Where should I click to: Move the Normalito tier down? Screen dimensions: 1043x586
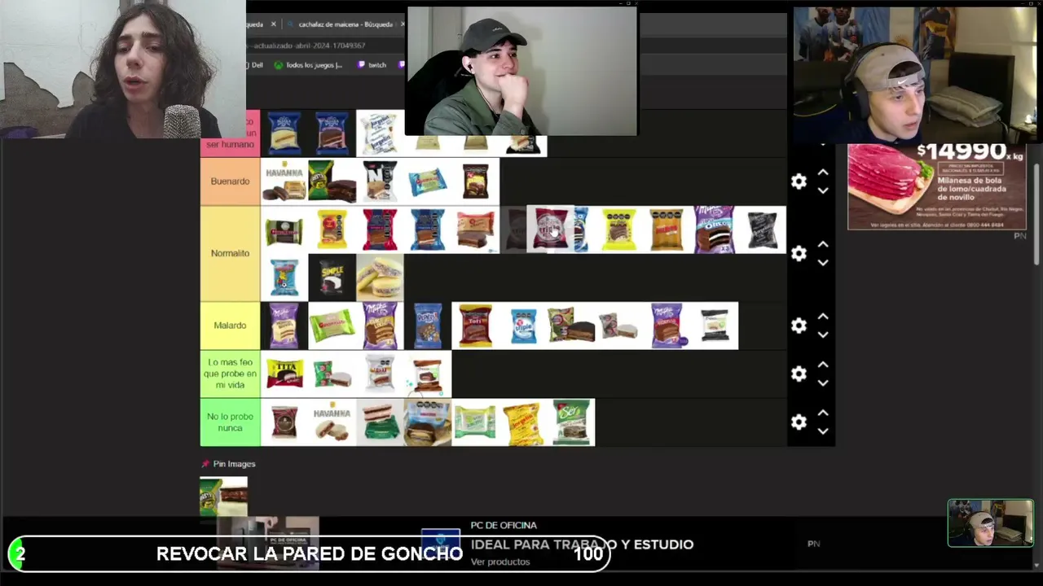tap(823, 263)
